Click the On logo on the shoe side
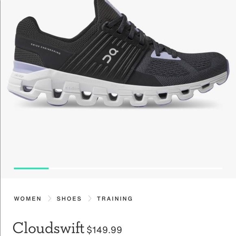The image size is (236, 236). 110,55
